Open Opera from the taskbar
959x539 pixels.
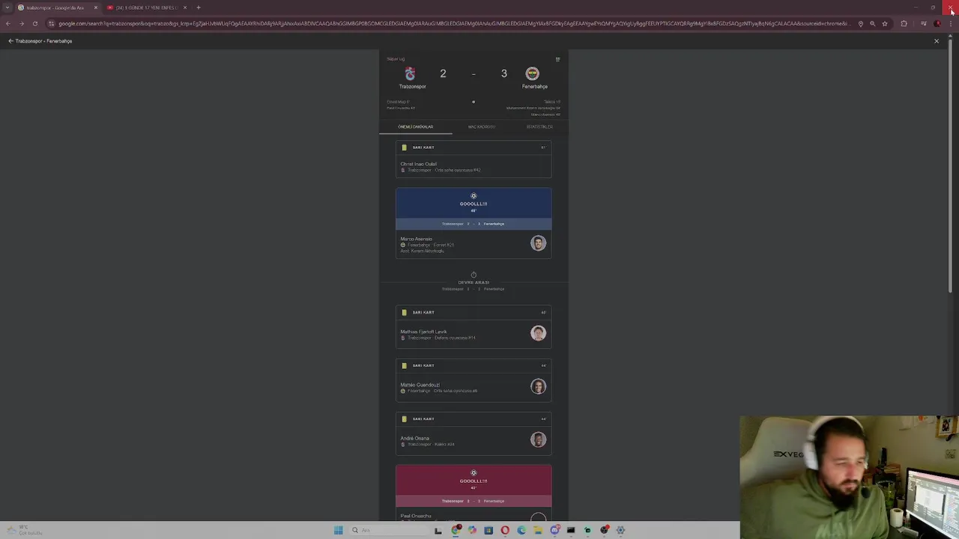pos(505,530)
